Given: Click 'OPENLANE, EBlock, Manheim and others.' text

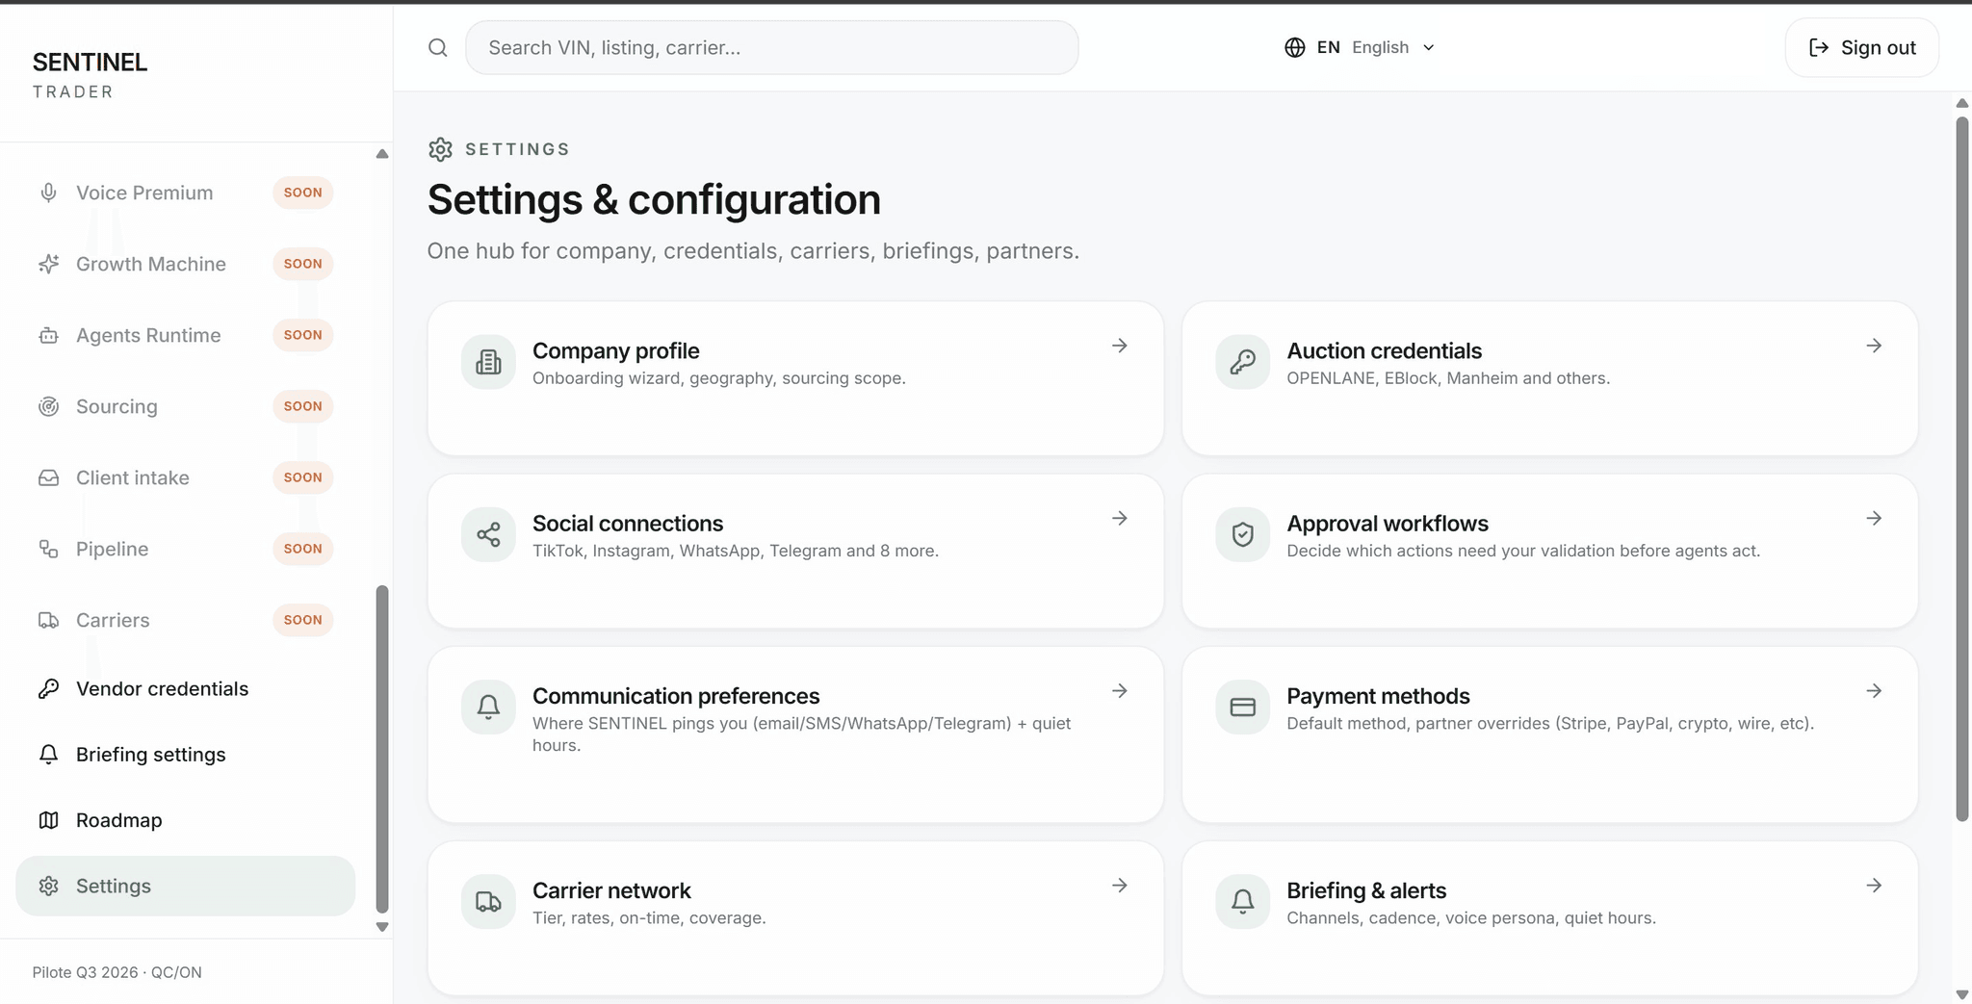Looking at the screenshot, I should coord(1448,378).
